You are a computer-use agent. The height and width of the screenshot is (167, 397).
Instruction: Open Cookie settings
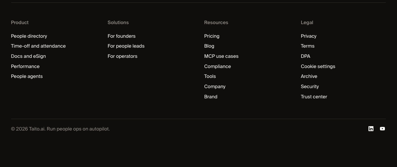coord(318,66)
